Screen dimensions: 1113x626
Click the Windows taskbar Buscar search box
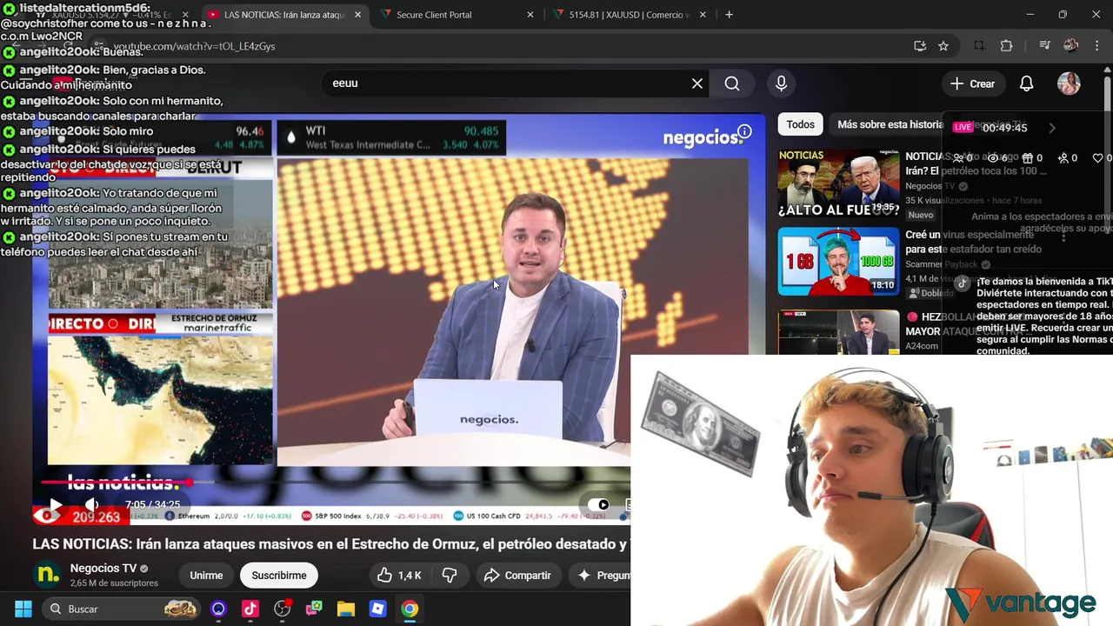(123, 609)
